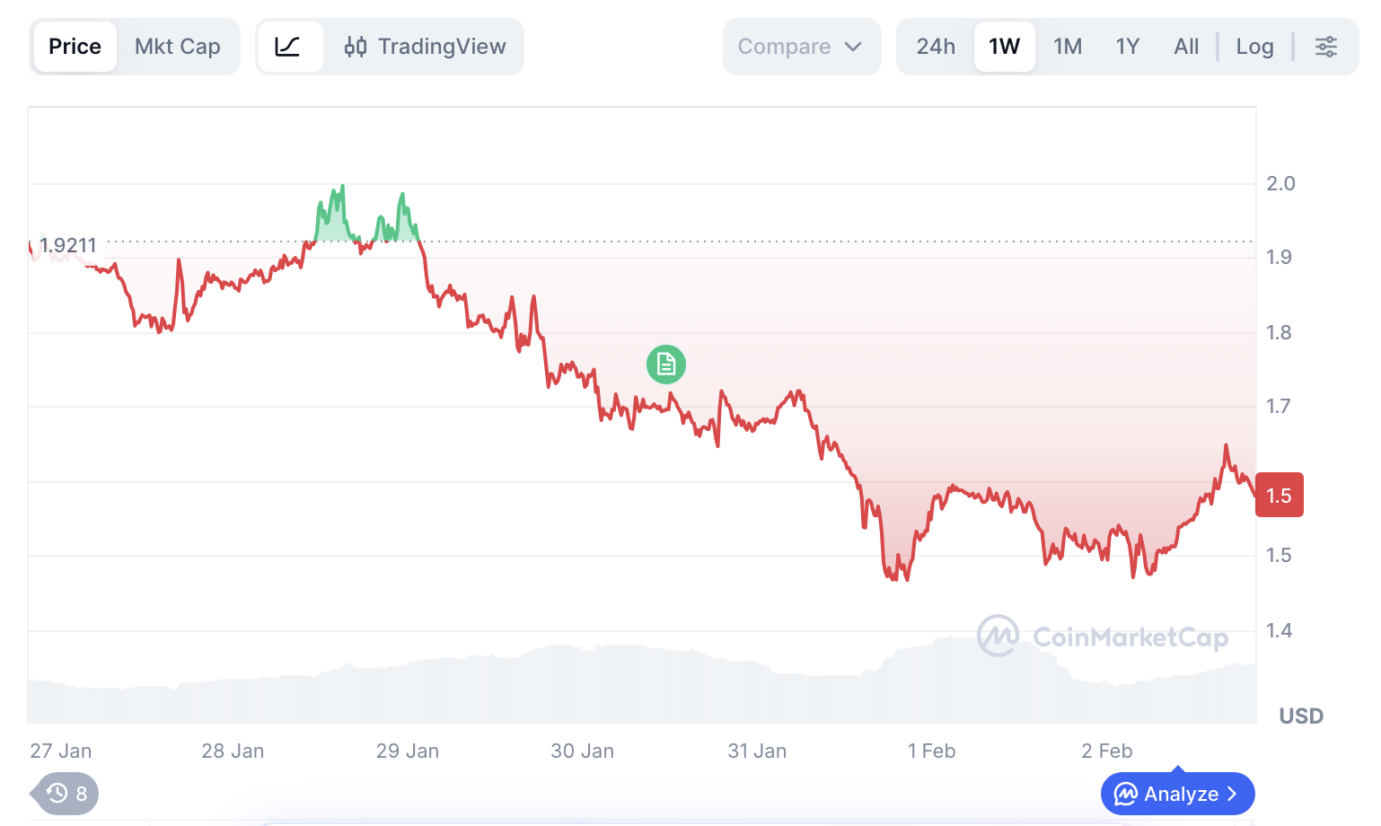1381x826 pixels.
Task: Click the 1.9211 opening price label
Action: [x=68, y=245]
